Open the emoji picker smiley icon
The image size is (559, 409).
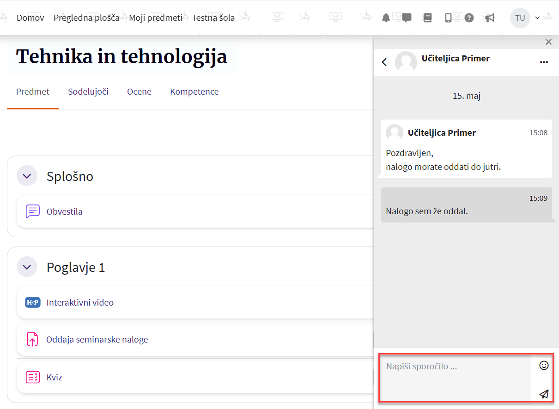544,366
